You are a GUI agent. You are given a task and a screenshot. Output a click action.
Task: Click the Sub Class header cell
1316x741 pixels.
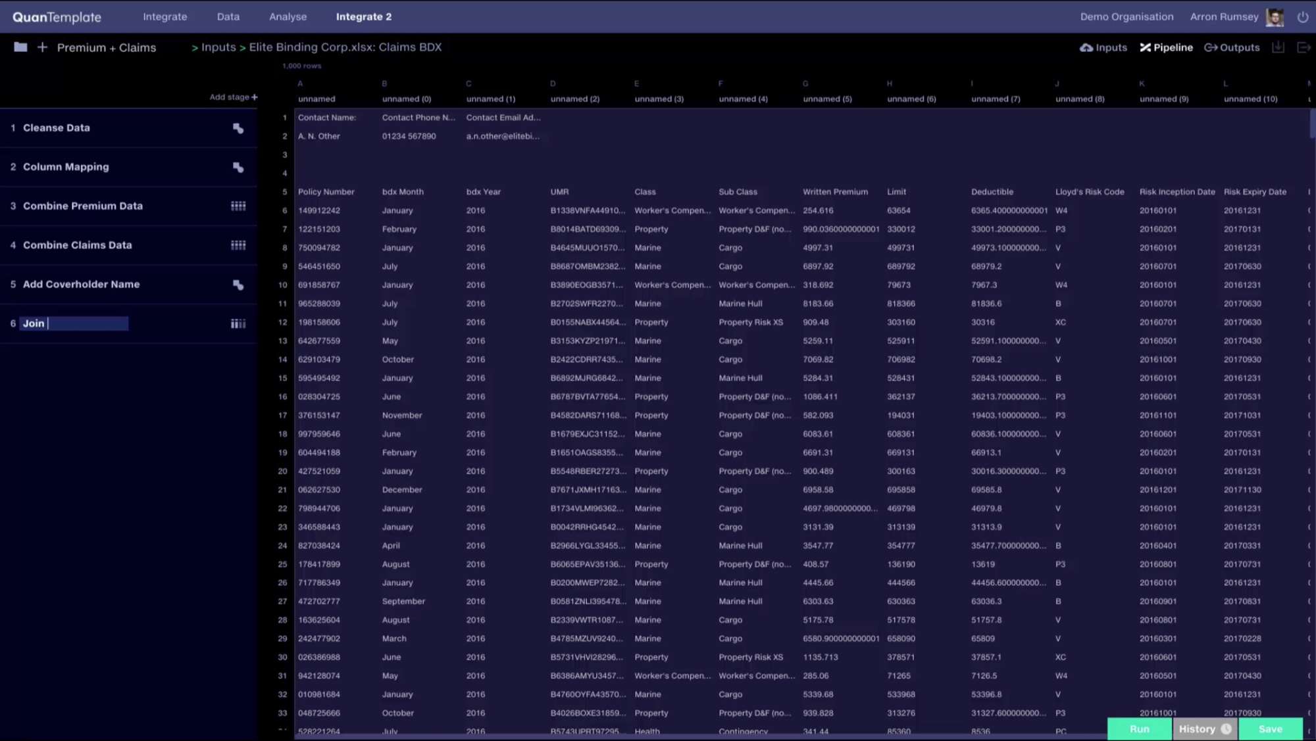tap(738, 192)
